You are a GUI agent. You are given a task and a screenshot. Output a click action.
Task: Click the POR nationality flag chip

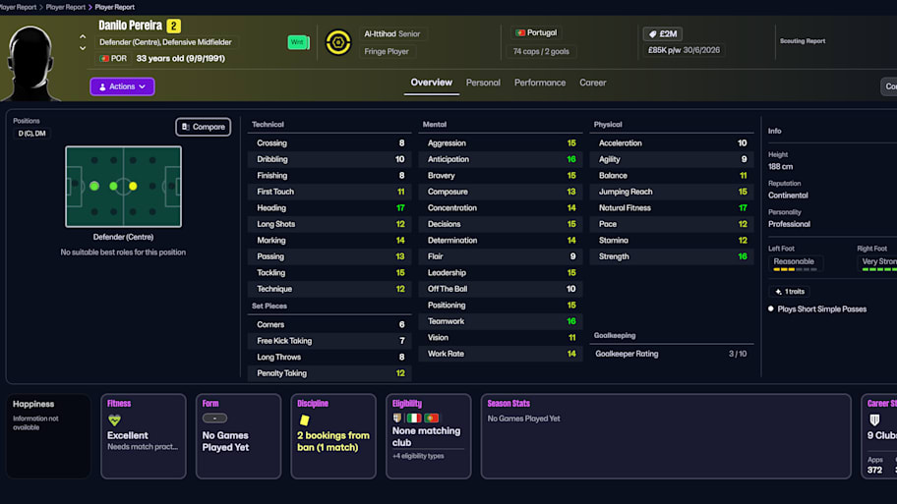(x=113, y=58)
